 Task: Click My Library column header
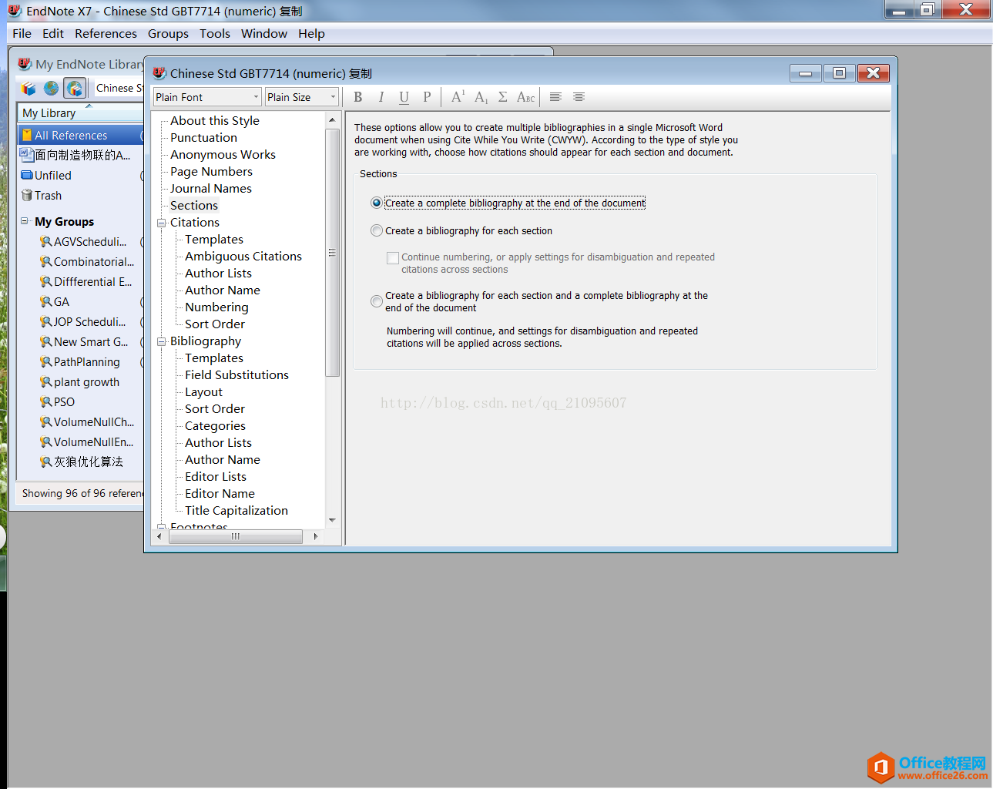tap(80, 112)
